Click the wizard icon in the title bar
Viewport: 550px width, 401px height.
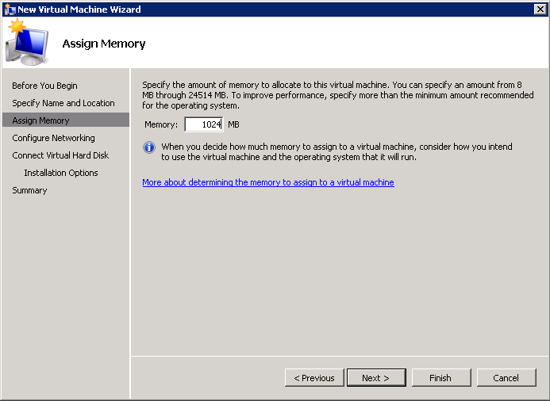point(10,9)
